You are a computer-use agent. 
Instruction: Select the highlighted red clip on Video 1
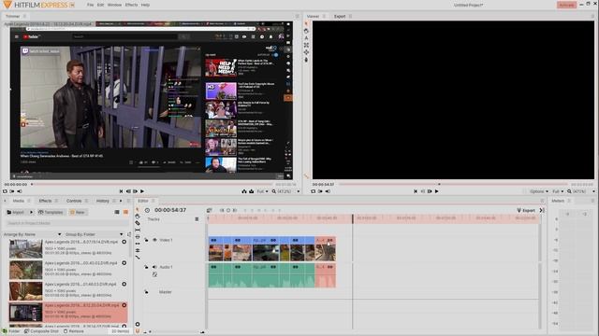pyautogui.click(x=326, y=248)
